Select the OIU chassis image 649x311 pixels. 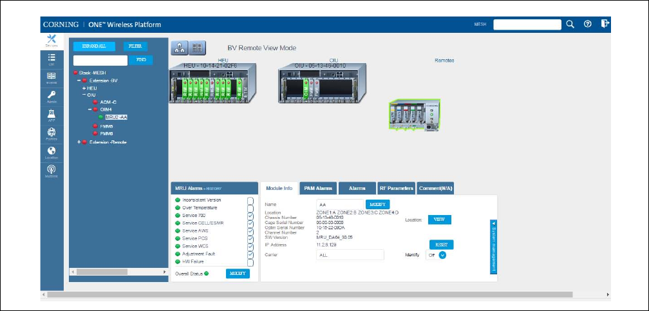point(323,83)
